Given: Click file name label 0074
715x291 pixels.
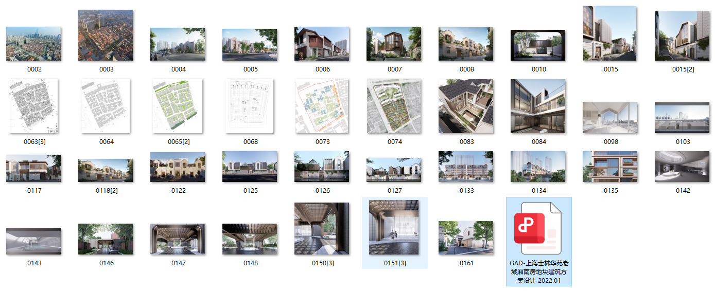Looking at the screenshot, I should 395,142.
